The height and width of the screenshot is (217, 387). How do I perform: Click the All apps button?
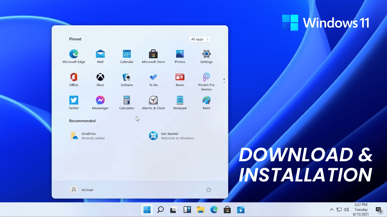[200, 39]
